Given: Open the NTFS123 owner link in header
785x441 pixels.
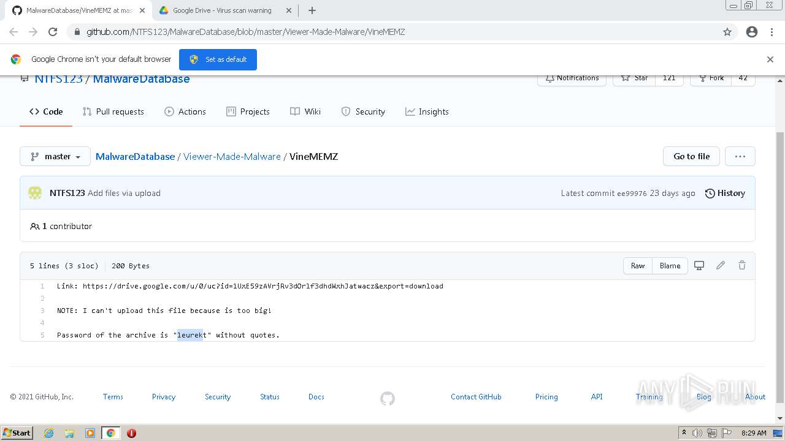Looking at the screenshot, I should click(x=58, y=79).
